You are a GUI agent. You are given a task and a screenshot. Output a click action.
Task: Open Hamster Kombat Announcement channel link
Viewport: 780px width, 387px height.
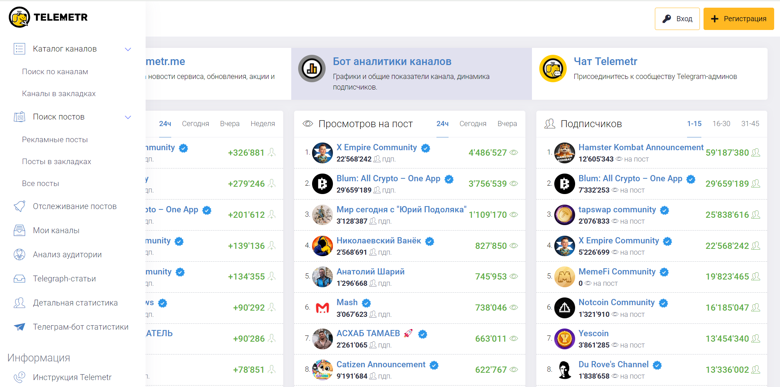tap(641, 147)
